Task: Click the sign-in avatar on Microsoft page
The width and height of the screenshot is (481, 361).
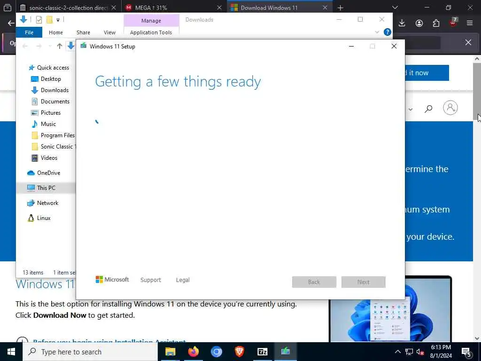Action: click(x=450, y=108)
